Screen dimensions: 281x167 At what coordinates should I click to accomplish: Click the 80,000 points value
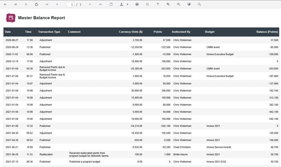[167, 105]
